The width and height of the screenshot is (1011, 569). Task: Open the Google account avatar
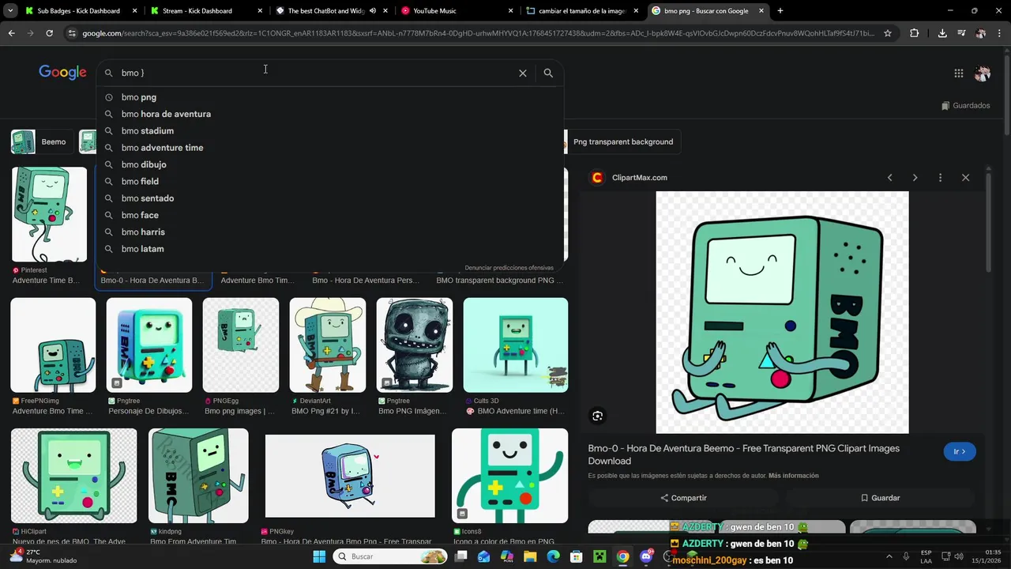[983, 73]
